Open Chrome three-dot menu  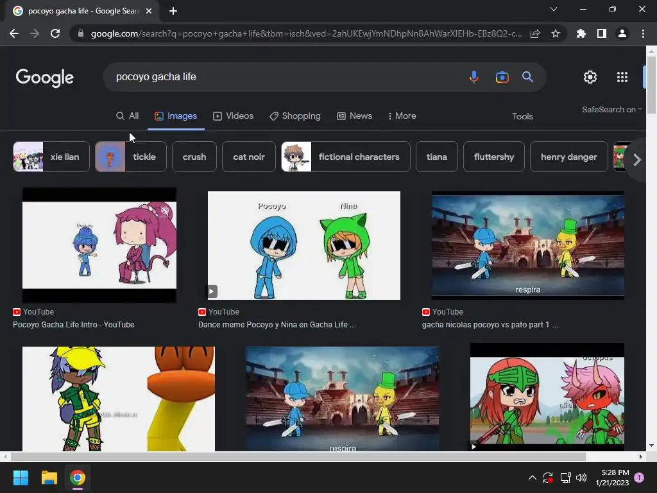click(643, 33)
